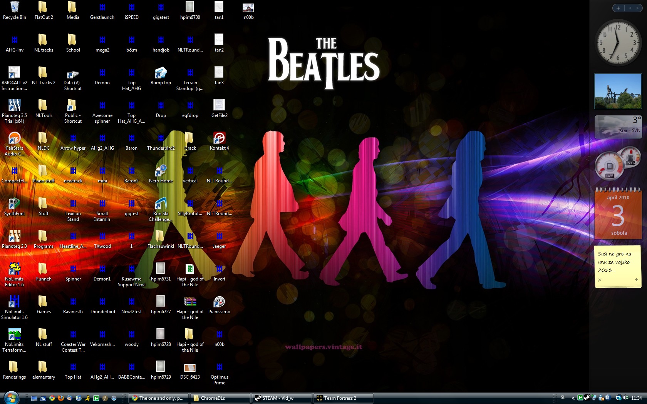Viewport: 647px width, 404px height.
Task: Select the NL Tracks 2 folder
Action: point(44,76)
